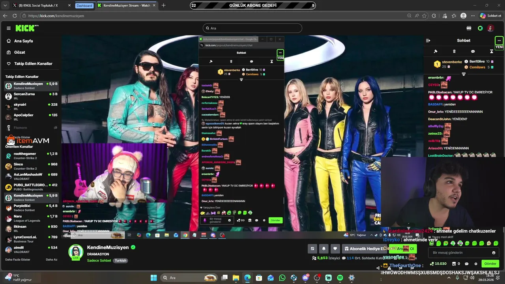Collapse the Sohbet chat panel arrow

428,40
